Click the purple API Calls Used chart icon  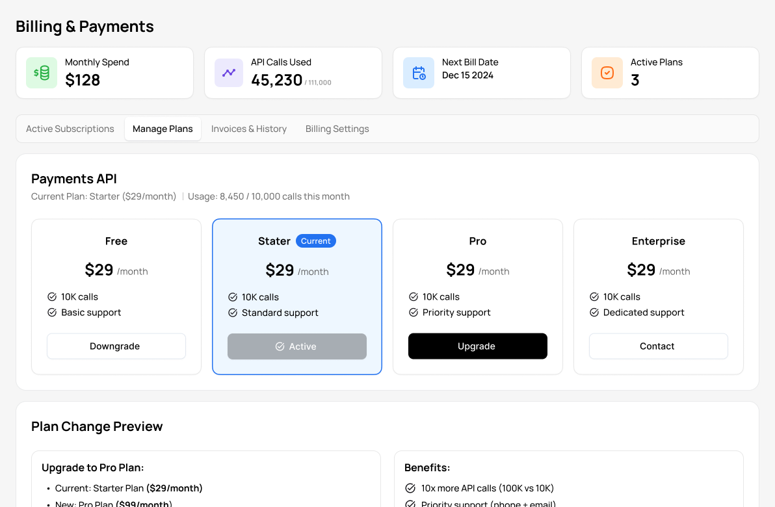click(x=229, y=73)
